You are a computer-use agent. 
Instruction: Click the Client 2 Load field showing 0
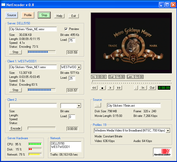pos(72,117)
